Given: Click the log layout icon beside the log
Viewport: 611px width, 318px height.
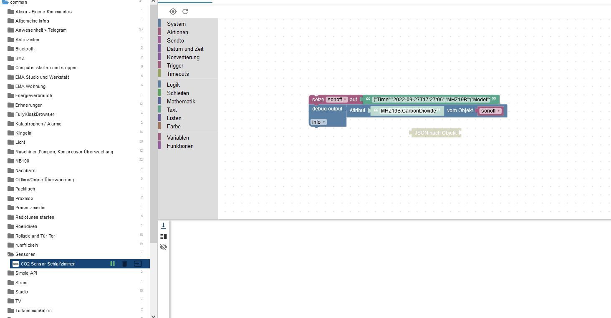Looking at the screenshot, I should (163, 236).
